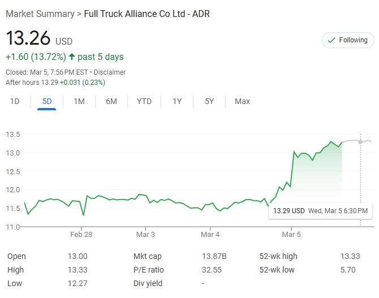Click the Open value 13.00
The width and height of the screenshot is (379, 298).
77,256
